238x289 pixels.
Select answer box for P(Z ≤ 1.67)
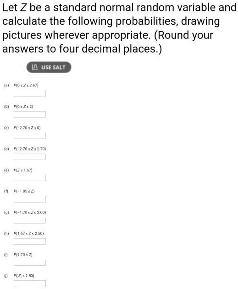(29, 178)
